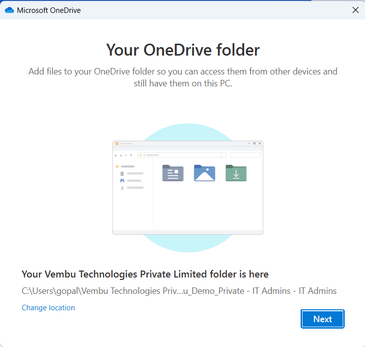Click the Next button

point(322,319)
